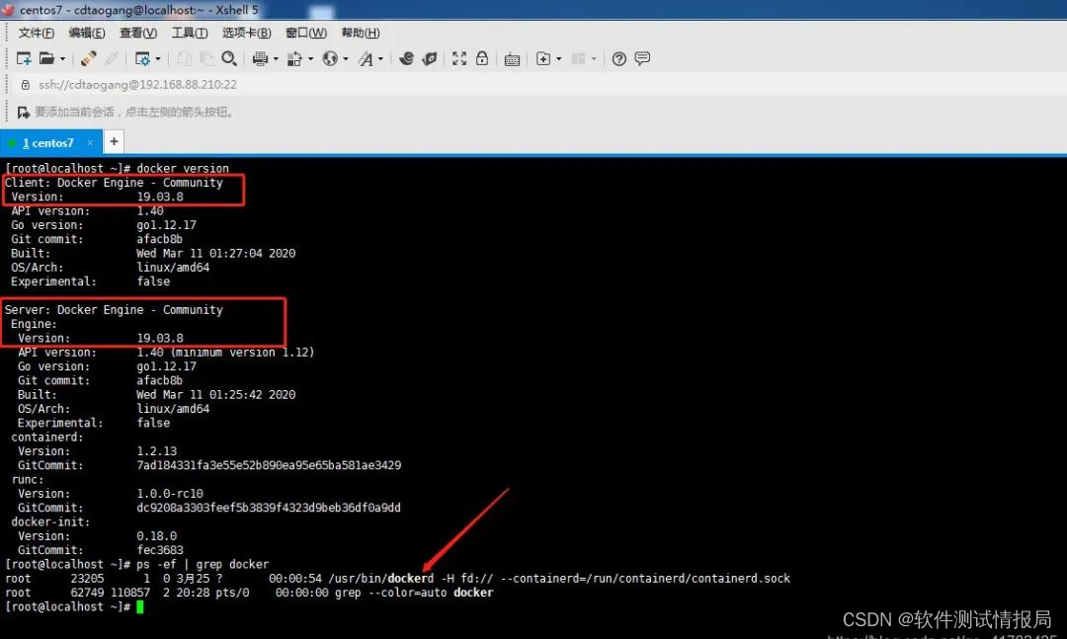Open session Properties gear icon
Screen dimensions: 1067x639
(x=142, y=58)
